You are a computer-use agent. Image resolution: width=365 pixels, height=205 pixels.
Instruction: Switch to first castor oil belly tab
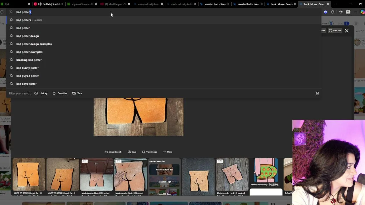pyautogui.click(x=148, y=4)
